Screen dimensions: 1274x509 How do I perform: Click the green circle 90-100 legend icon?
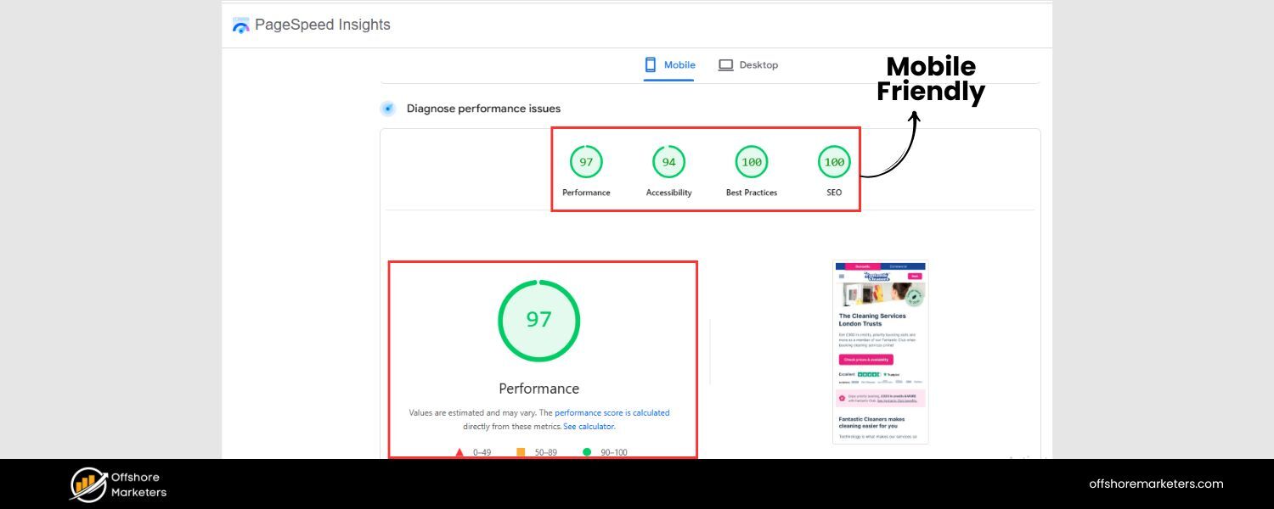click(586, 452)
